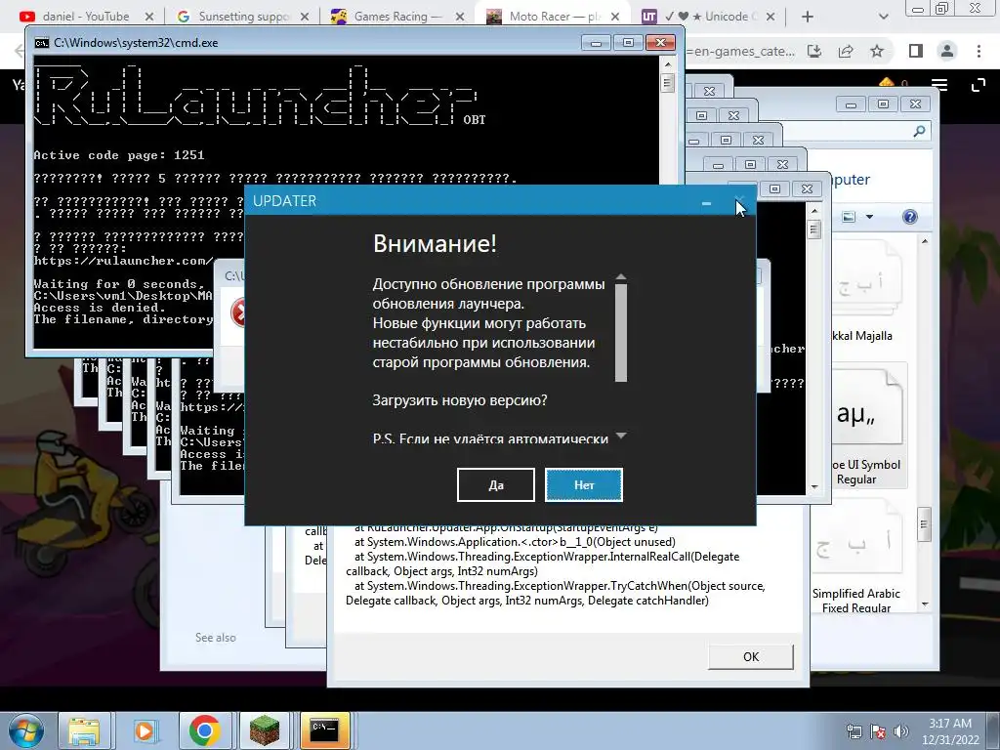This screenshot has width=1000, height=750.
Task: Toggle Chrome side panel icon
Action: (x=916, y=51)
